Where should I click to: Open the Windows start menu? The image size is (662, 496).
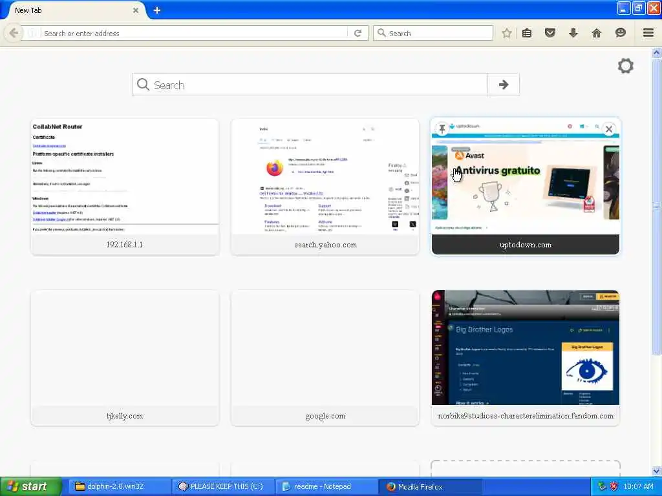click(30, 486)
